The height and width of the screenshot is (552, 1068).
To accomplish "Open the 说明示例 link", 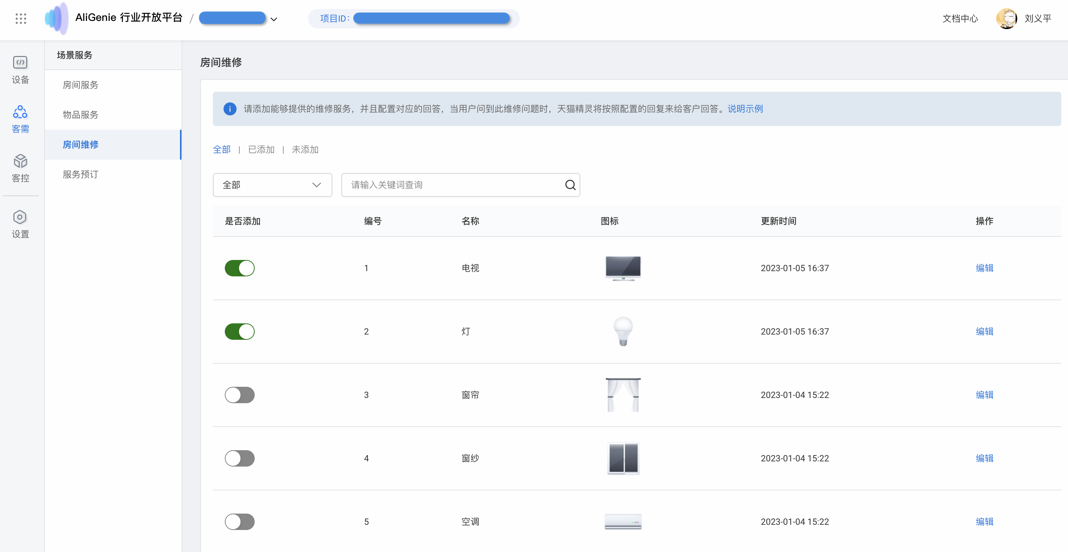I will click(745, 109).
